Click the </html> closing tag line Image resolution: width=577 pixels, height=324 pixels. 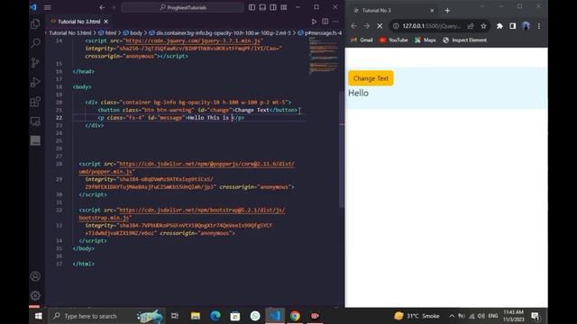[84, 264]
